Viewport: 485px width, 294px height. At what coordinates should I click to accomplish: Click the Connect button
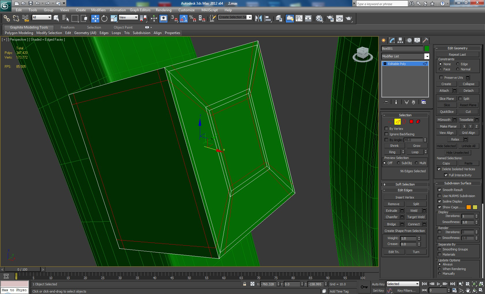click(x=414, y=224)
